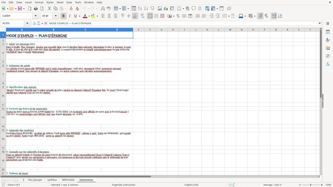Click the zoom out minus button
333x187 pixels.
(299, 185)
